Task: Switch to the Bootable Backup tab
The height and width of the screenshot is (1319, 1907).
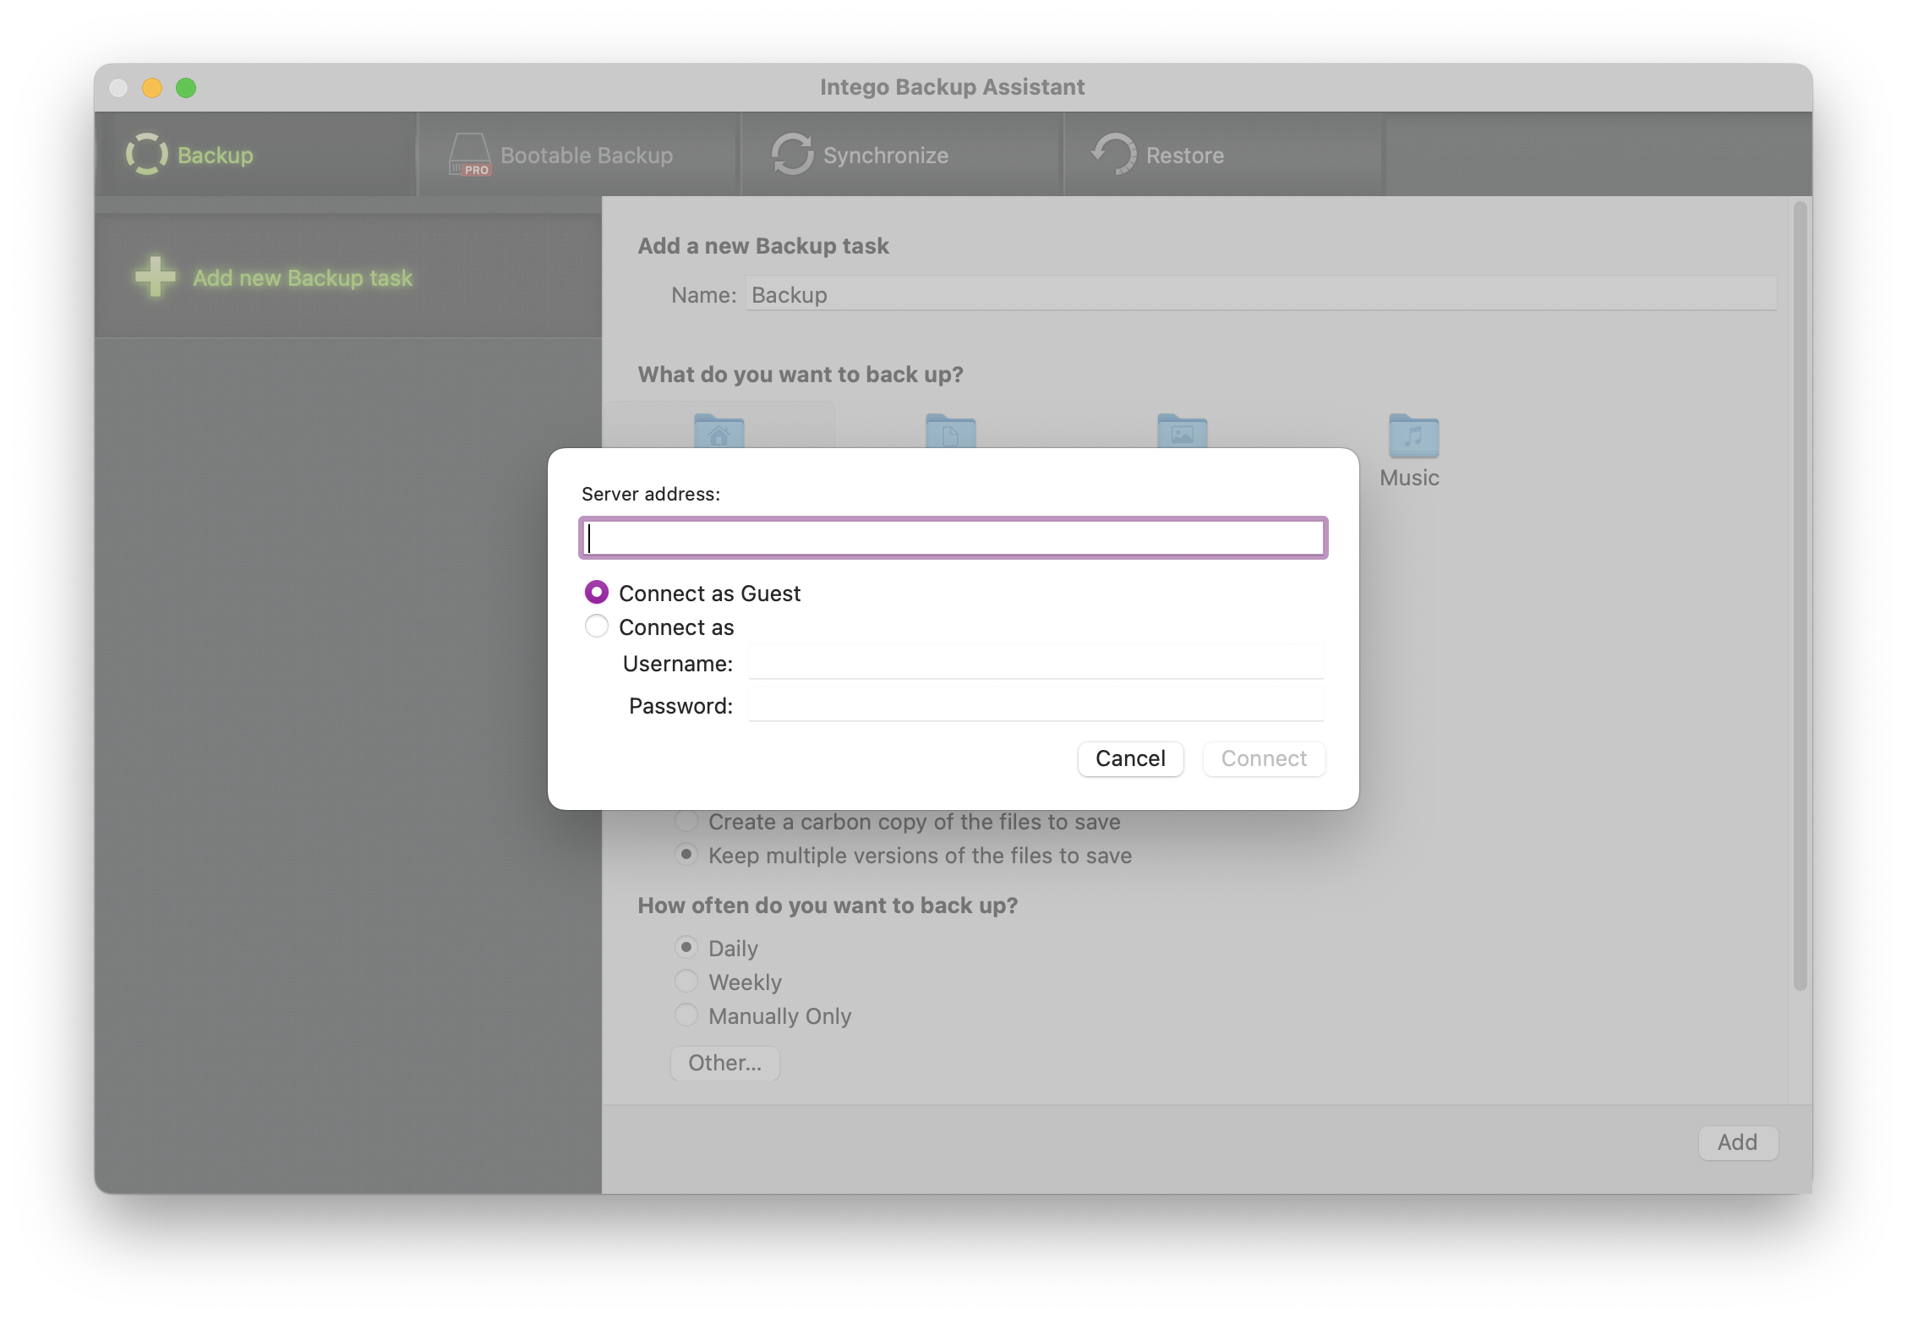Action: point(580,155)
